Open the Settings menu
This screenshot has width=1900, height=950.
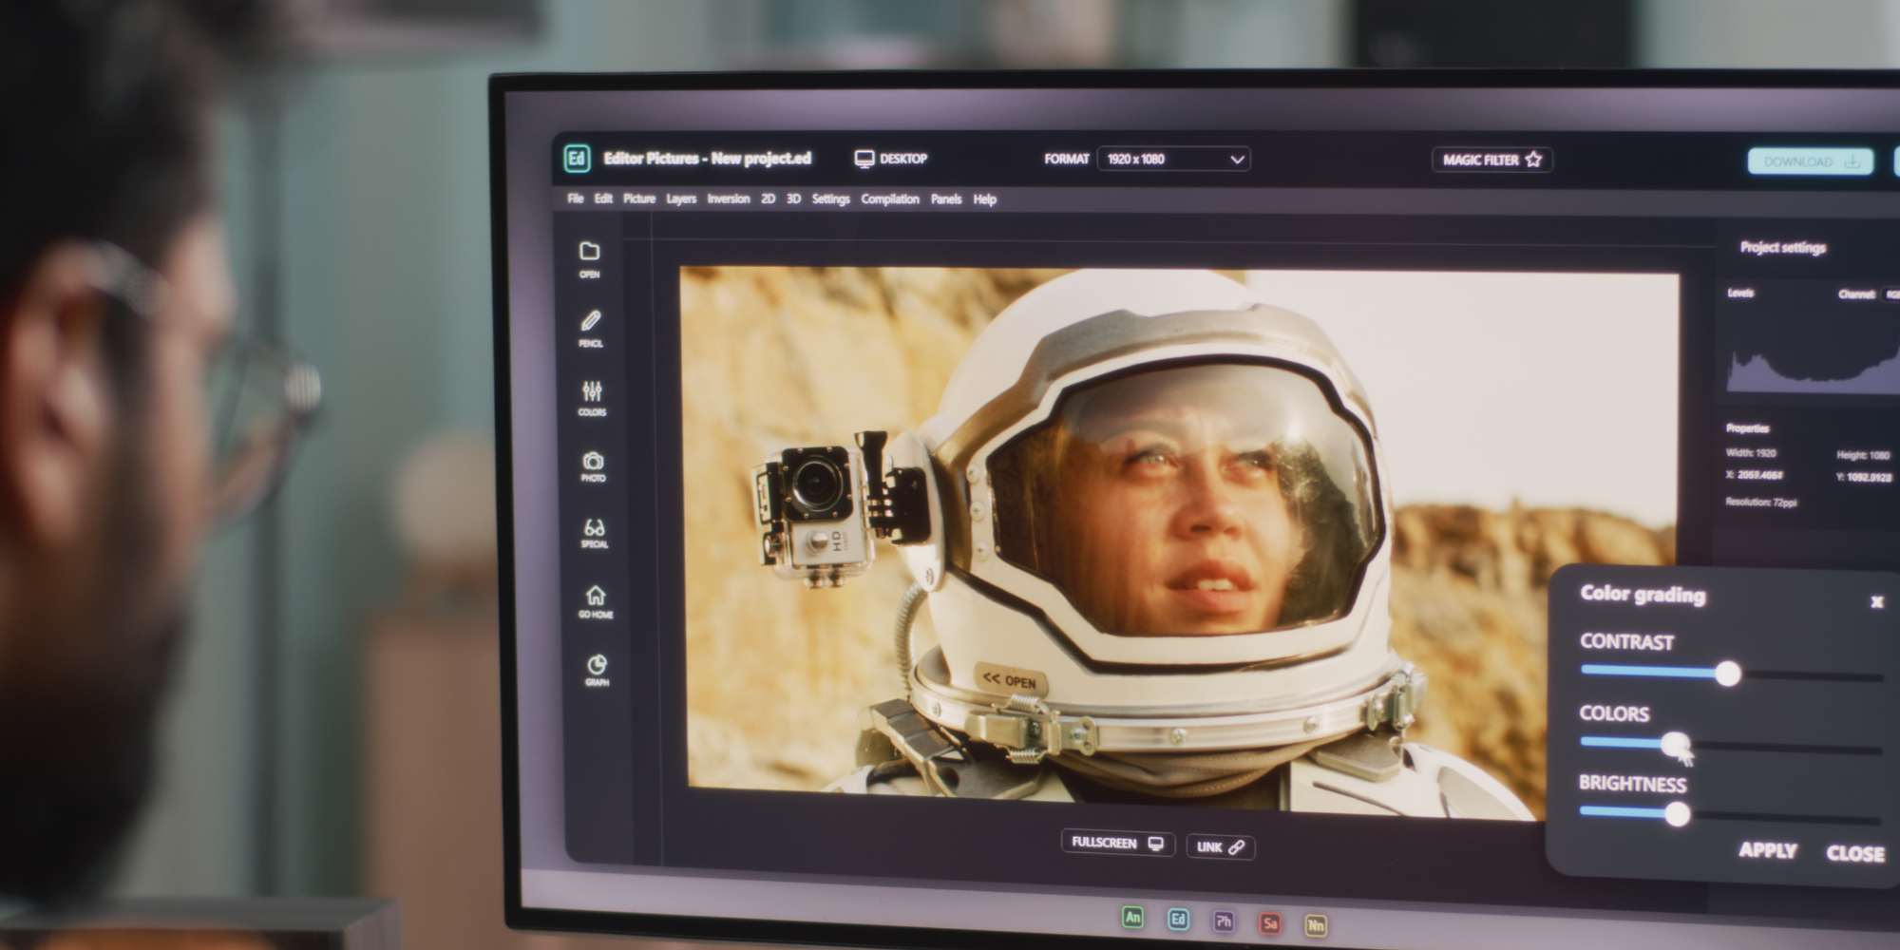point(831,199)
